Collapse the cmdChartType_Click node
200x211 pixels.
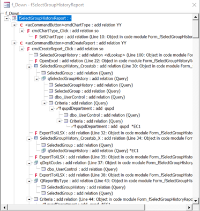tap(21, 31)
